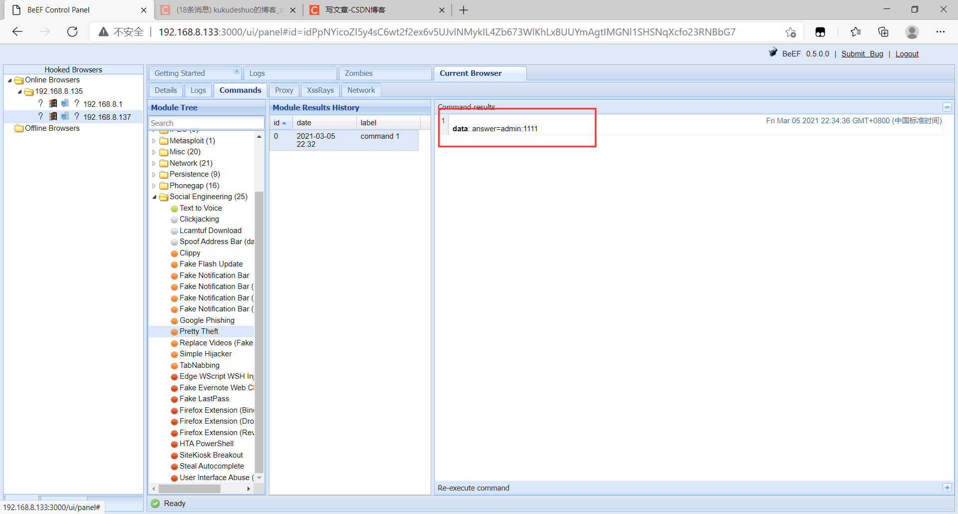Click the Pretty Theft orange status icon
This screenshot has width=958, height=514.
(x=174, y=332)
